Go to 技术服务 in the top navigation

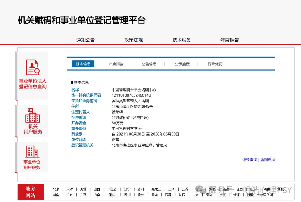(182, 40)
